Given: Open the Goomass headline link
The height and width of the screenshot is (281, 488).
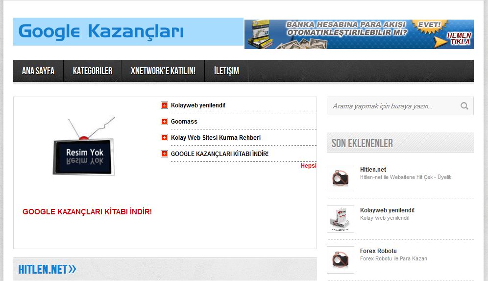Looking at the screenshot, I should [x=184, y=122].
